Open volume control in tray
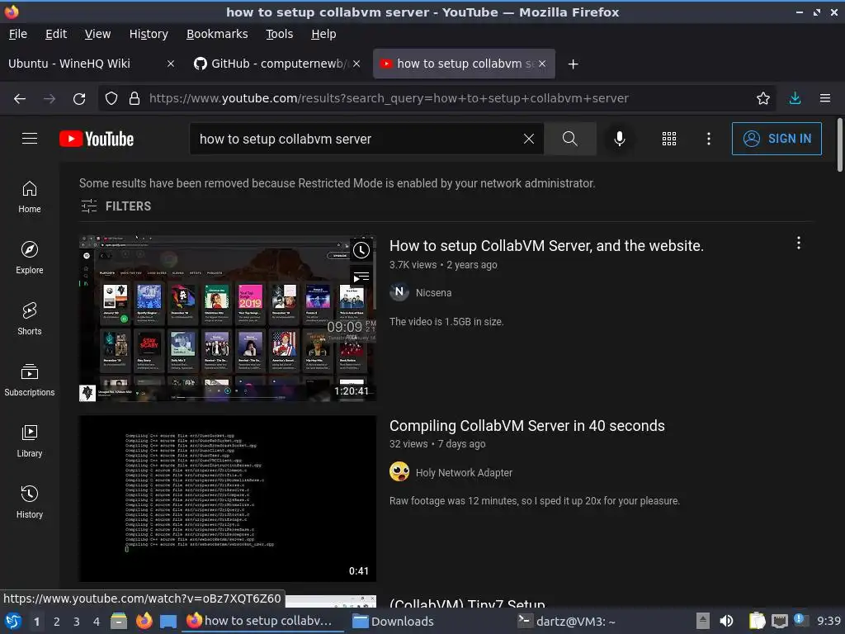This screenshot has height=634, width=845. [726, 621]
